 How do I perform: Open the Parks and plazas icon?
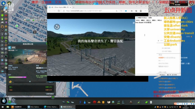point(119,102)
